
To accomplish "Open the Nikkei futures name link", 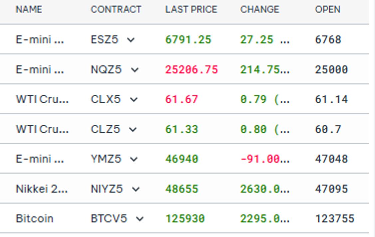I will 42,189.
